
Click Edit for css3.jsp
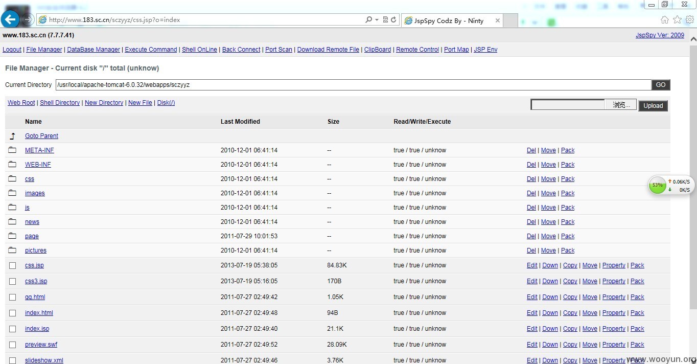pyautogui.click(x=532, y=281)
